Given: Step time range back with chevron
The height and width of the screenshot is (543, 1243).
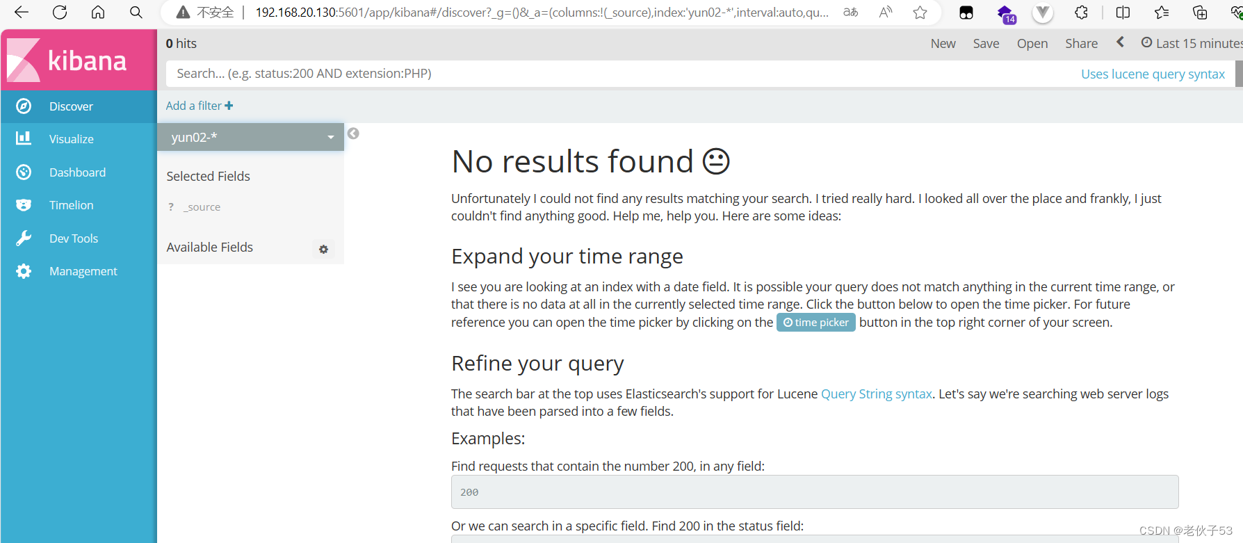Looking at the screenshot, I should tap(1120, 42).
